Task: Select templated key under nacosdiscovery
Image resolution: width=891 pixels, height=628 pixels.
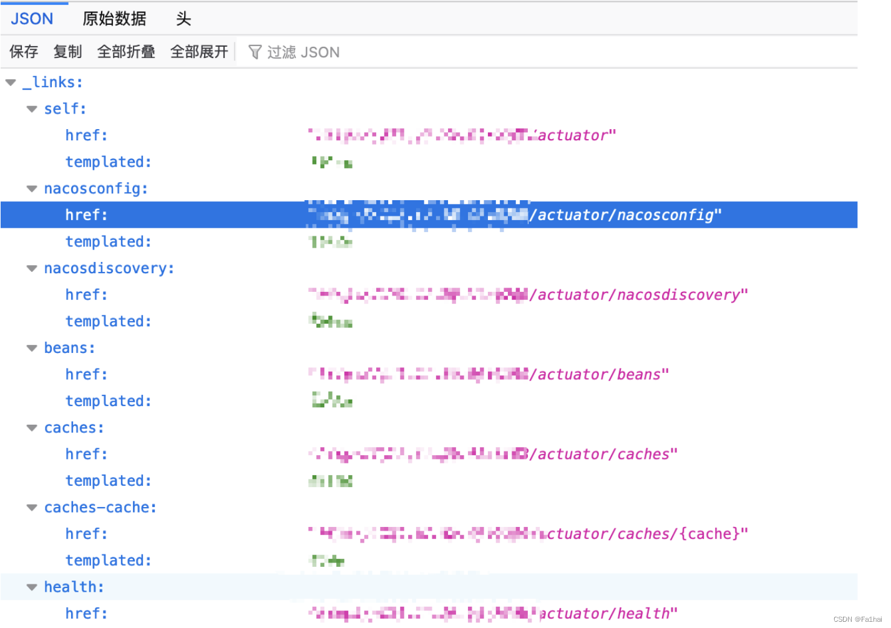Action: coord(109,322)
